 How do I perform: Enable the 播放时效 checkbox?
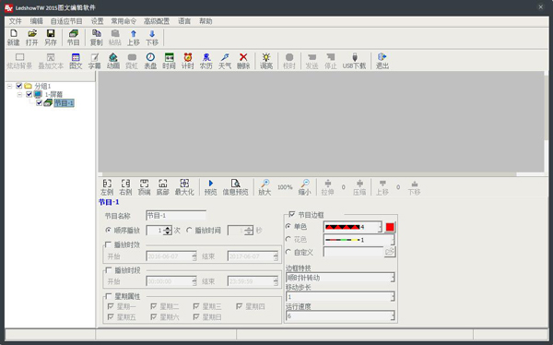click(x=108, y=244)
